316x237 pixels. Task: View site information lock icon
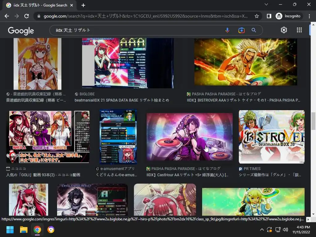point(39,16)
